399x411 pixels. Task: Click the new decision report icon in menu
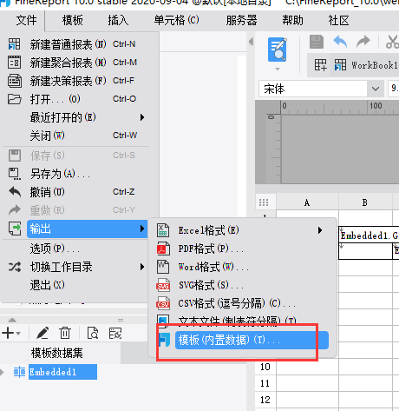coord(15,81)
